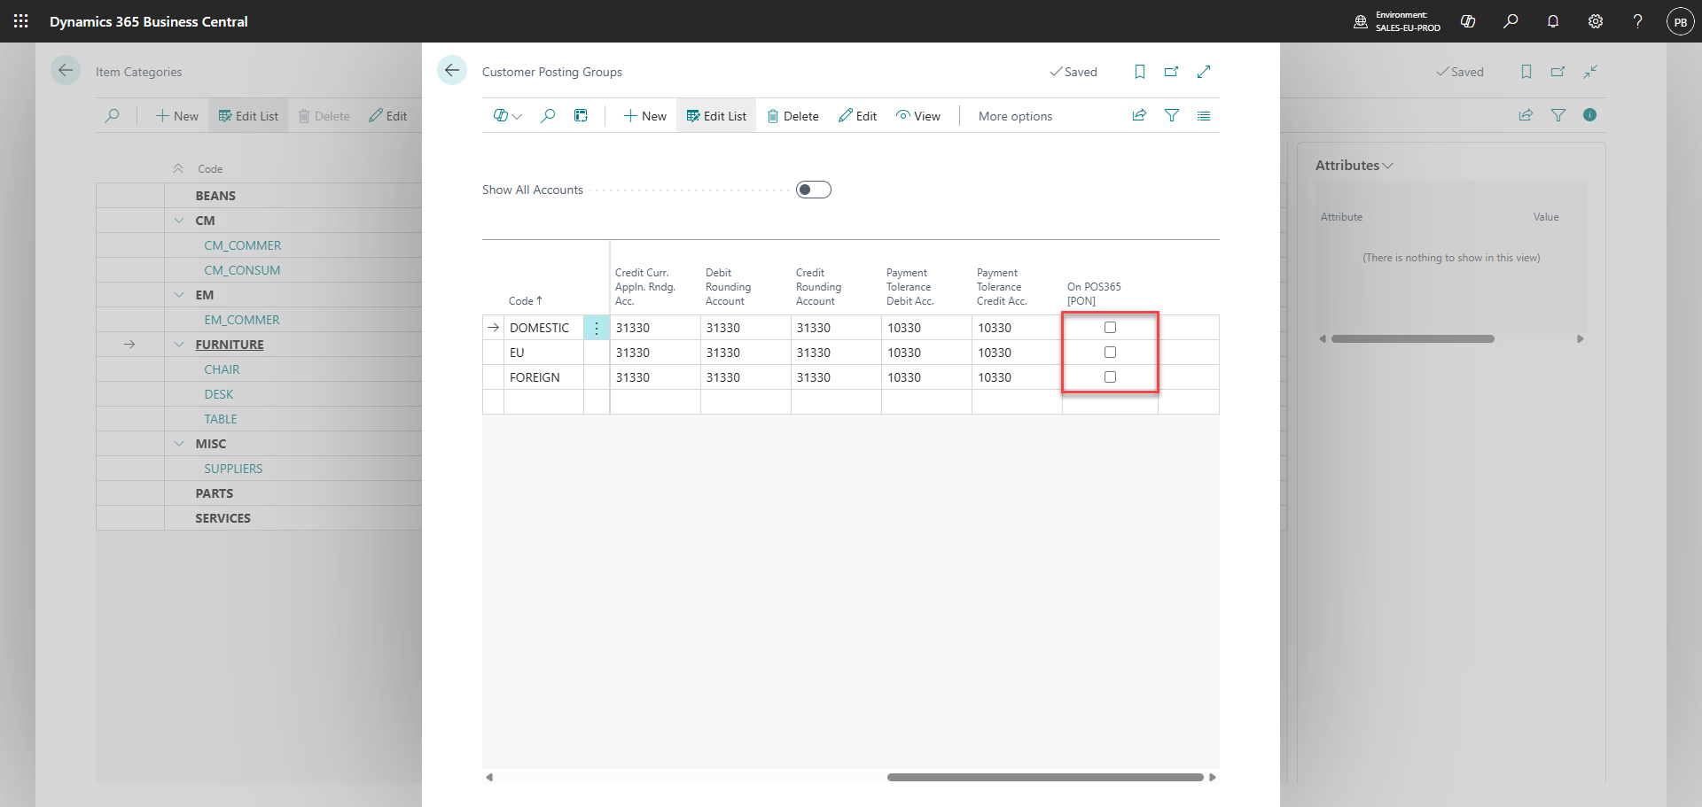
Task: Open the DOMESTIC row show-more-options menu
Action: coord(597,328)
